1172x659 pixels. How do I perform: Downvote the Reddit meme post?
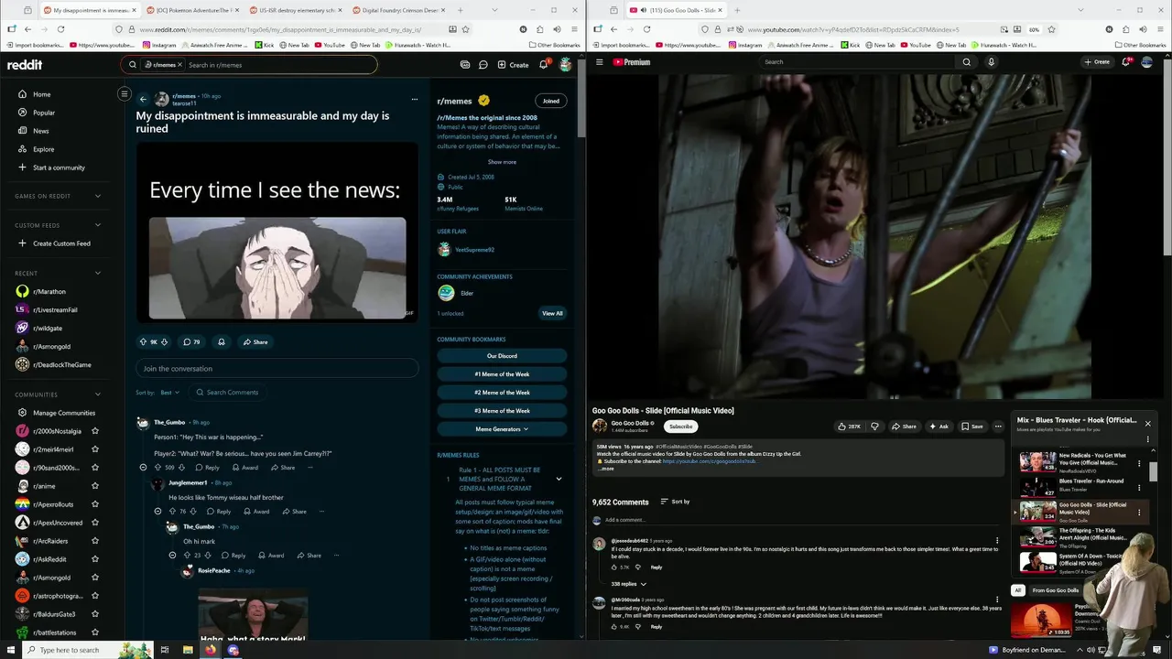pyautogui.click(x=164, y=342)
